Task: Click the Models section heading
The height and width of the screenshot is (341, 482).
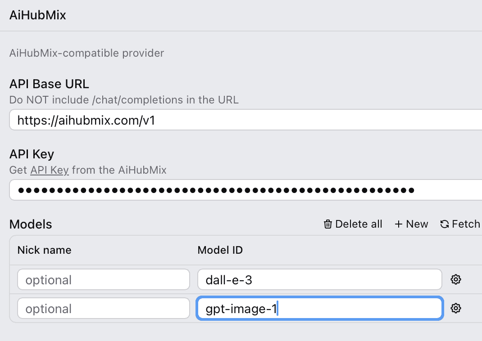Action: 31,224
